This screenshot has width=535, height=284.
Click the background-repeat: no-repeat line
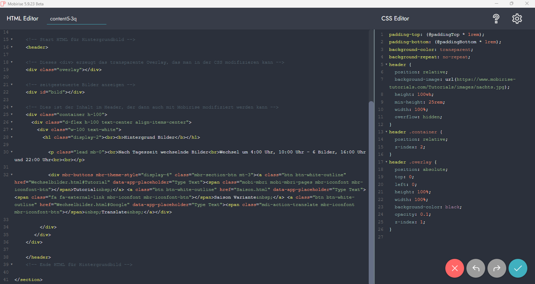click(430, 57)
